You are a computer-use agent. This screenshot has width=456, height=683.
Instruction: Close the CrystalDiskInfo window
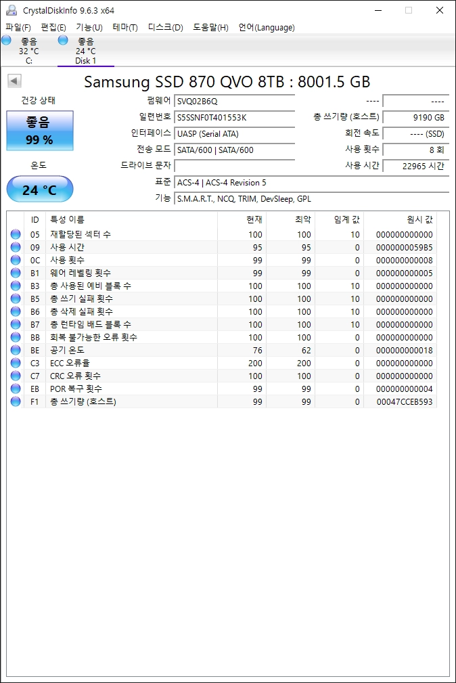pyautogui.click(x=440, y=10)
